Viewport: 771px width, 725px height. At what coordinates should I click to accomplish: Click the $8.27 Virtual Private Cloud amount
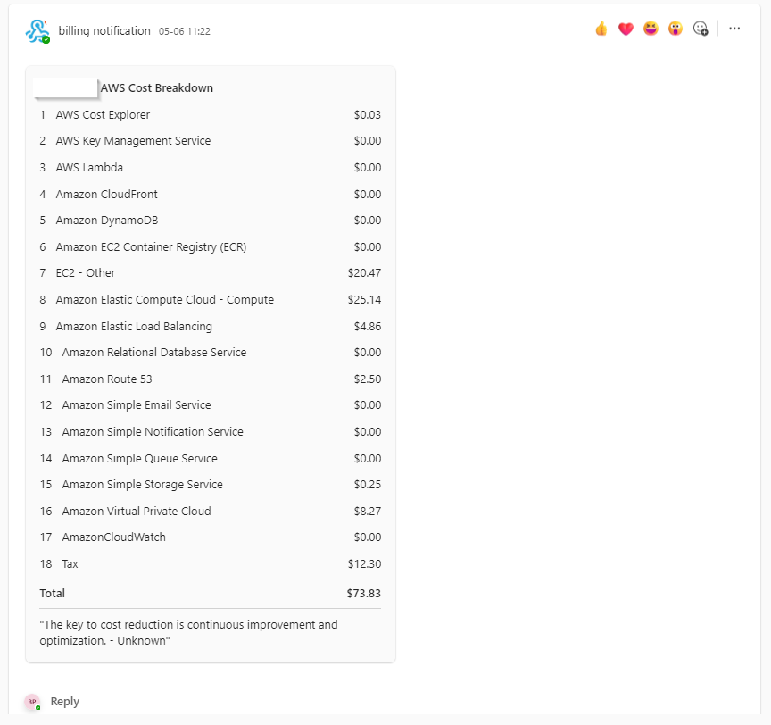pos(368,512)
